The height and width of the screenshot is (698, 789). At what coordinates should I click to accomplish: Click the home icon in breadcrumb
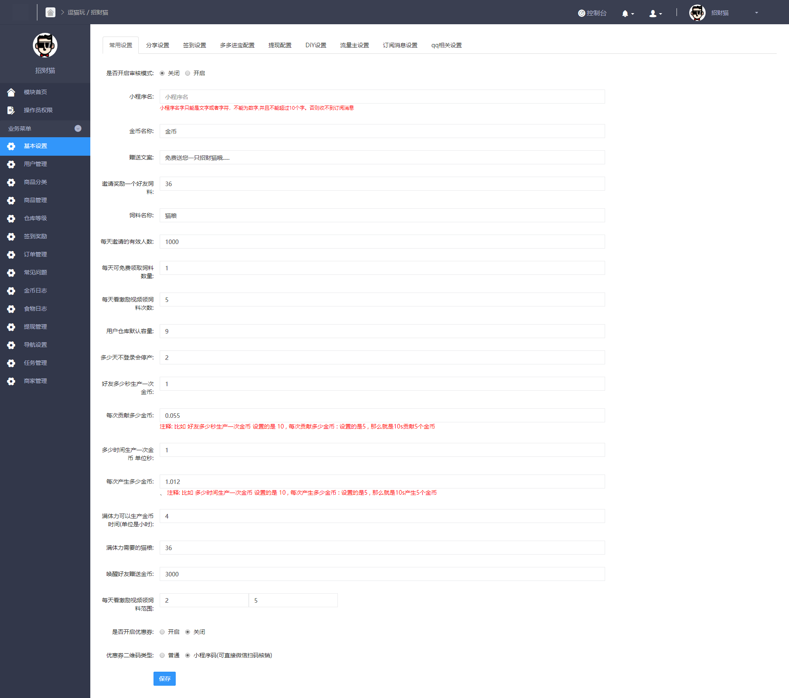pos(50,12)
